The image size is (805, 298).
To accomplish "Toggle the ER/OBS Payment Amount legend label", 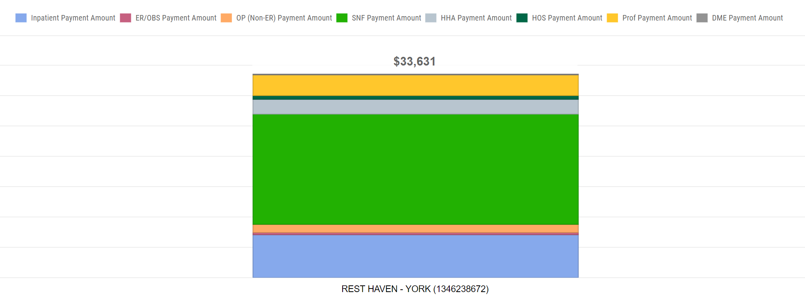I will point(176,18).
